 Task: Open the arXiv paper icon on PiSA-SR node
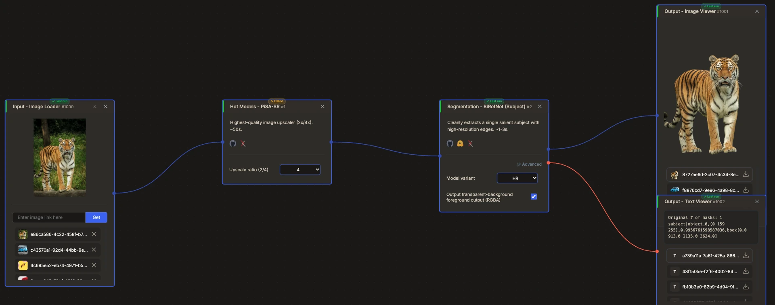[x=243, y=143]
